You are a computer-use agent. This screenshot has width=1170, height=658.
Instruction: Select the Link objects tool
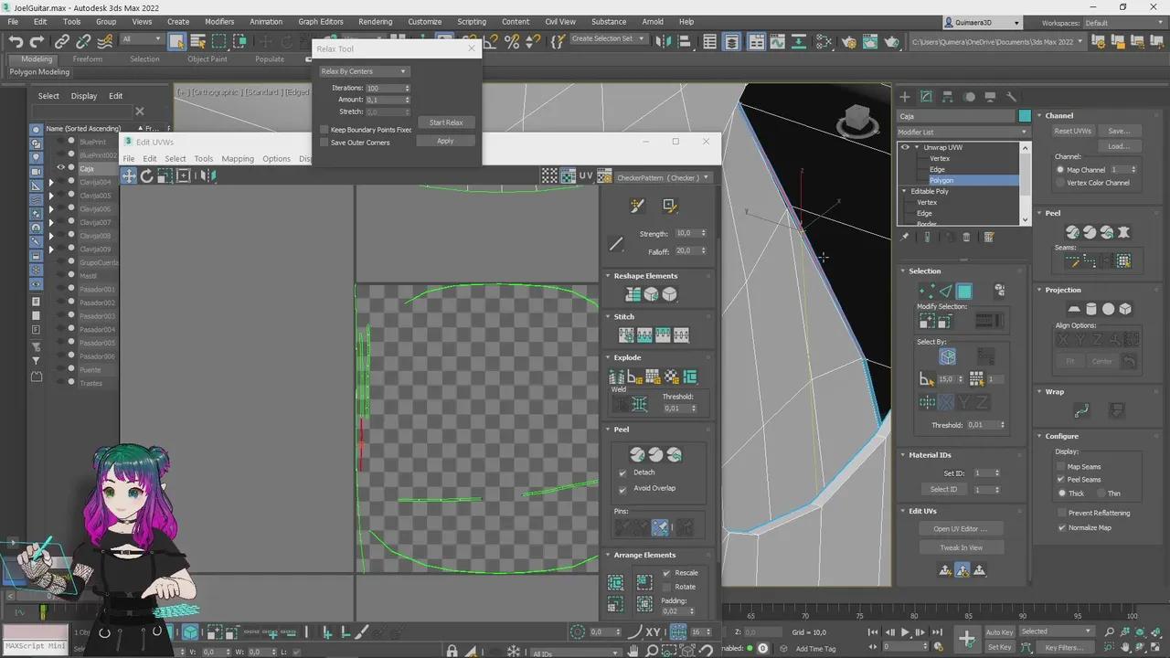(61, 41)
